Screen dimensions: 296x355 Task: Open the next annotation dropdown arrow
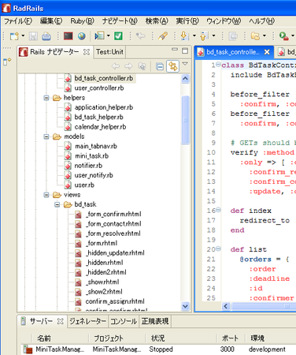[x=194, y=36]
